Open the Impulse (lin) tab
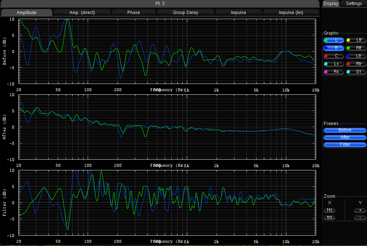 291,13
